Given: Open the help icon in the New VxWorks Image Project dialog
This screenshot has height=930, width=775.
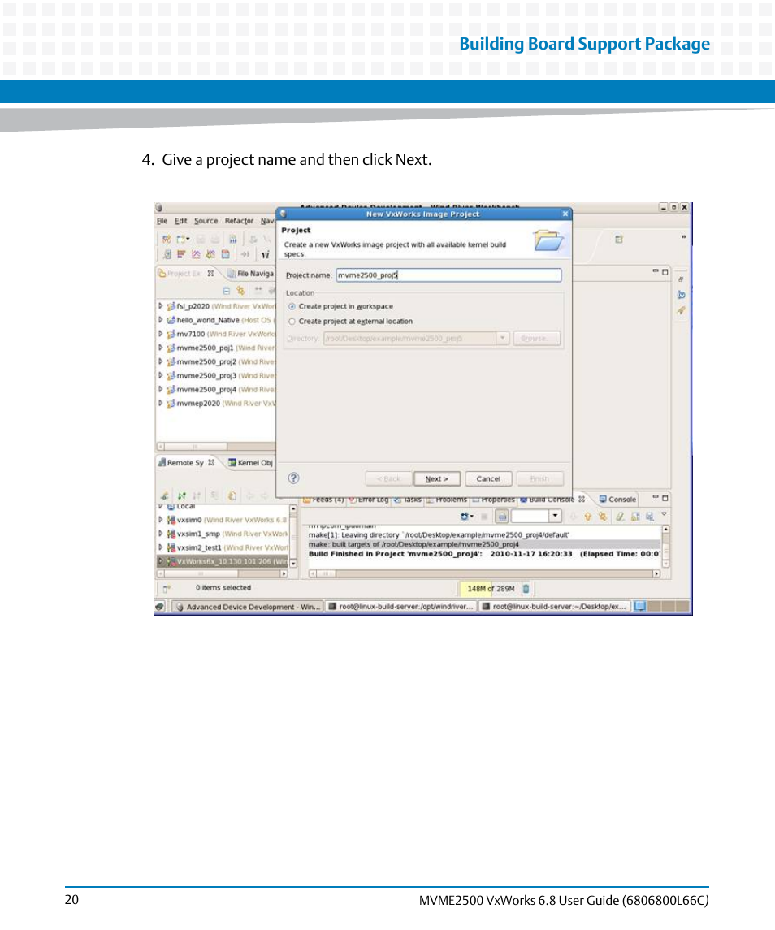Looking at the screenshot, I should coord(293,478).
